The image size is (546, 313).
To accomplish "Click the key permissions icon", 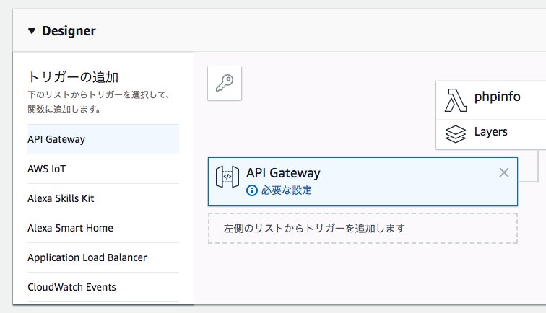I will 225,83.
